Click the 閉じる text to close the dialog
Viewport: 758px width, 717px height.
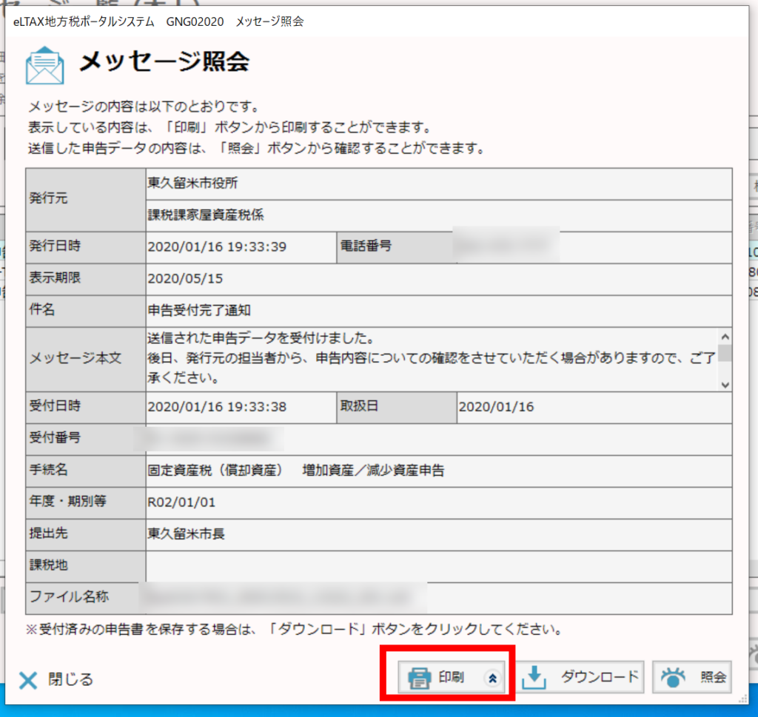[71, 679]
